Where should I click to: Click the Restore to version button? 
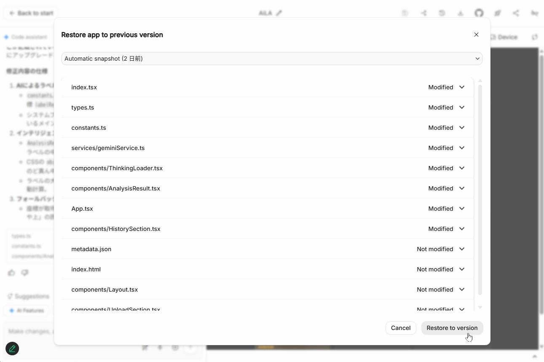(x=452, y=328)
